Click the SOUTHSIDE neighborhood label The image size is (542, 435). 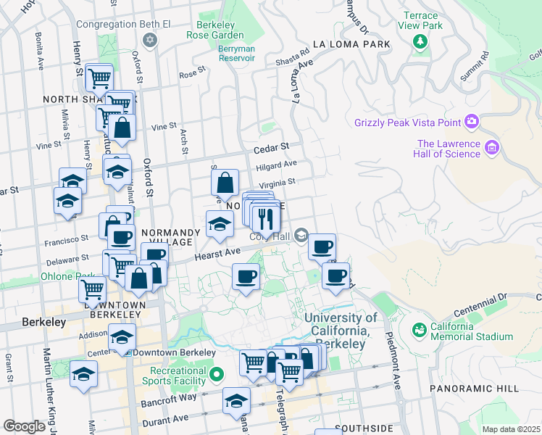(x=364, y=428)
